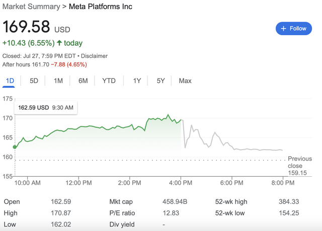322x231 pixels.
Task: Click the Open value 162.59
Action: [61, 202]
